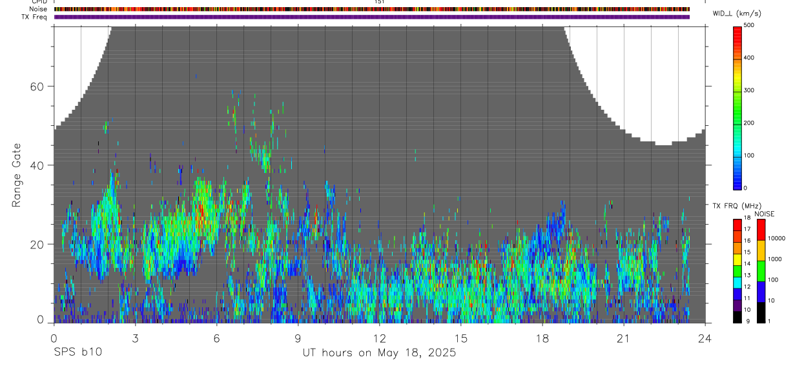The image size is (793, 366).
Task: Click the 6 UT hour axis label
Action: coord(216,337)
